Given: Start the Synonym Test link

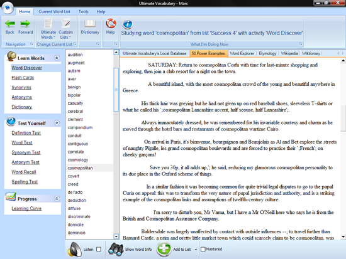Looking at the screenshot, I should click(26, 152).
